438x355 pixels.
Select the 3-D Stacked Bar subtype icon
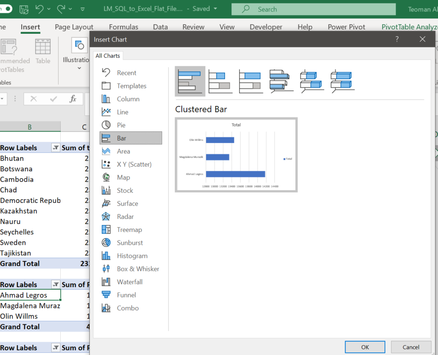312,81
